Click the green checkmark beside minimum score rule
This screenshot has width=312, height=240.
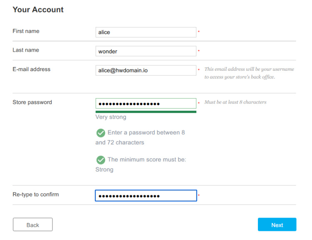[100, 160]
